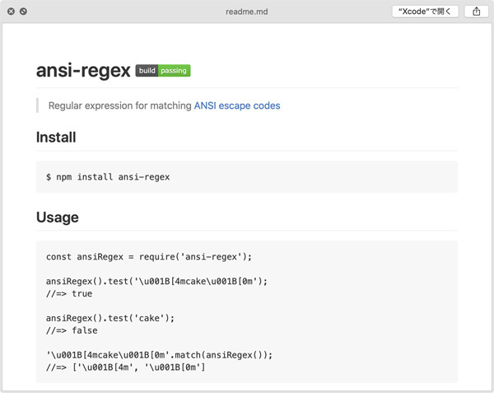Click the const ansiRegex require line
Screen dimensions: 494x393
pyautogui.click(x=149, y=257)
